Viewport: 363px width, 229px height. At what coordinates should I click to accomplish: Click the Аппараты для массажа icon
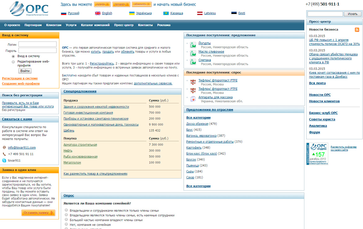[193, 99]
